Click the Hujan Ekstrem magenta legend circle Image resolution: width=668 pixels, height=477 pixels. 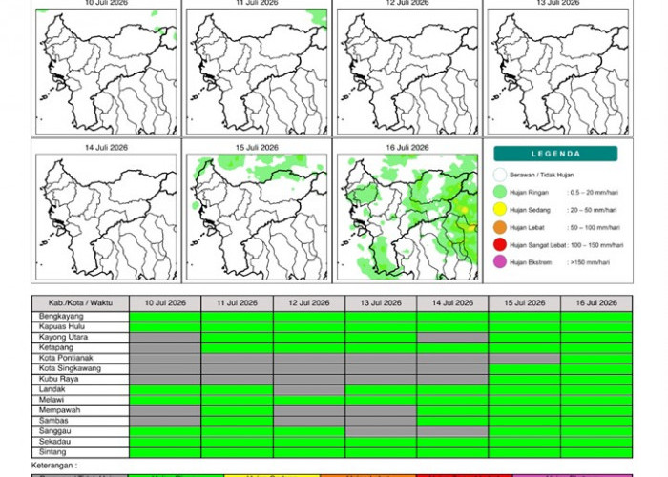[500, 262]
